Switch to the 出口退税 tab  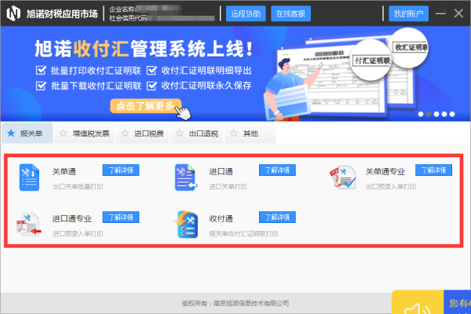pyautogui.click(x=197, y=133)
